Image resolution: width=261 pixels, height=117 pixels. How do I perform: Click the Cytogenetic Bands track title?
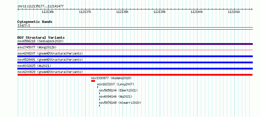pyautogui.click(x=35, y=22)
